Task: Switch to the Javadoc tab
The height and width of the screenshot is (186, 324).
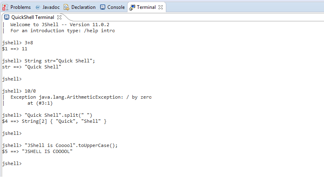Action: 48,7
